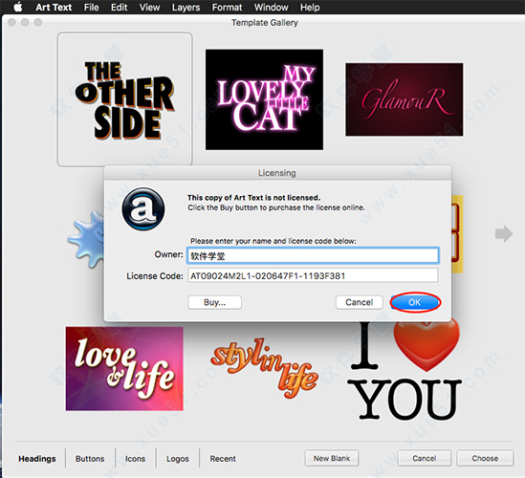This screenshot has width=525, height=478.
Task: Select the I heart YOU template
Action: click(405, 370)
